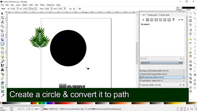Screen dimensions: 197x111
Task: Click the End angle input field
Action: 61,9
